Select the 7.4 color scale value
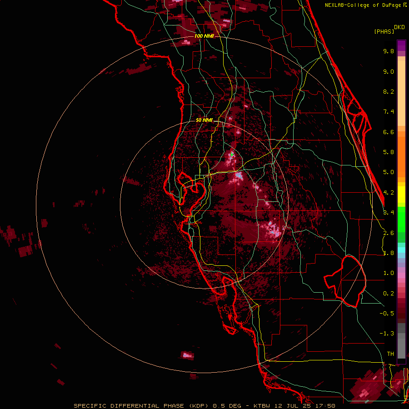 389,112
